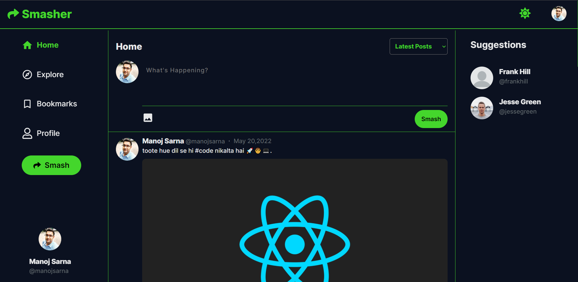Click the Bookmarks icon

[x=27, y=104]
